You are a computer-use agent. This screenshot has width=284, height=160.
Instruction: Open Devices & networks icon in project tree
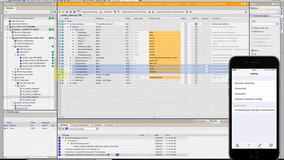click(x=10, y=24)
